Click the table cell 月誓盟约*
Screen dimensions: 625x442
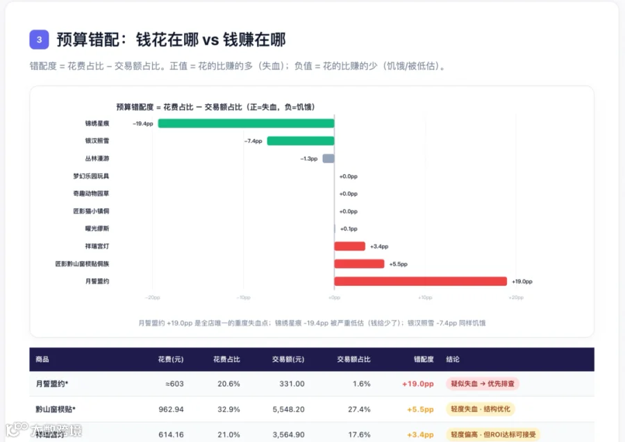[52, 384]
